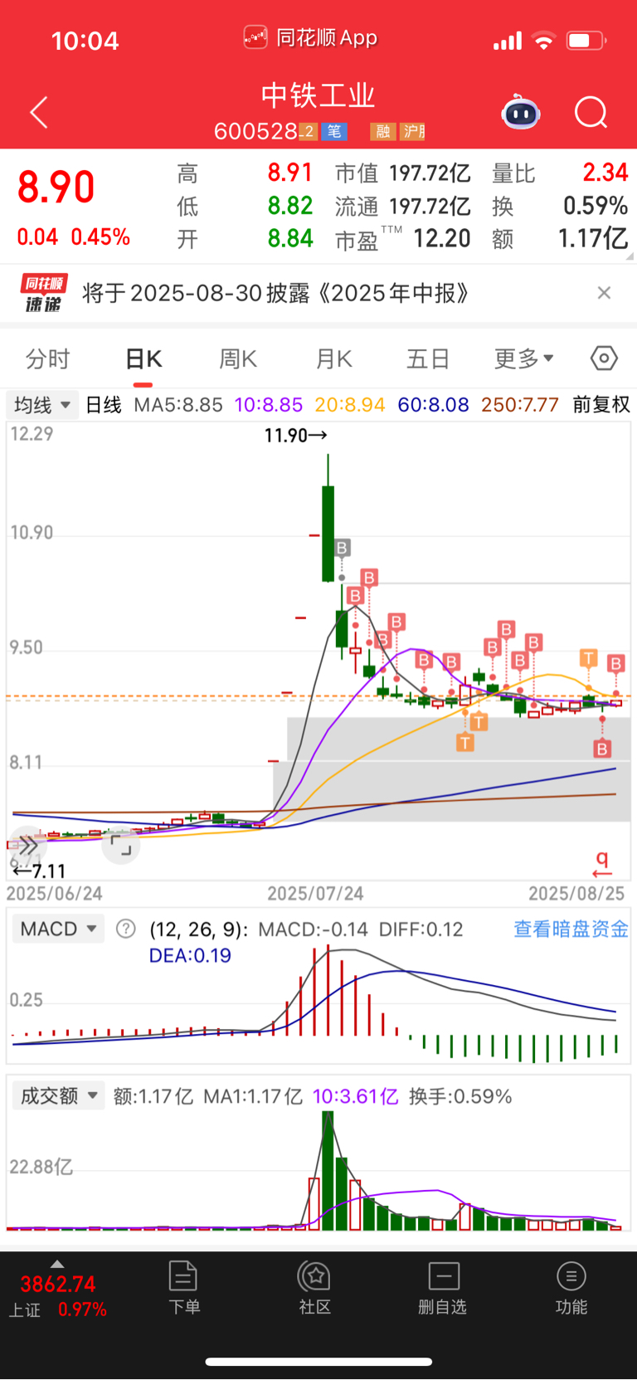Tap the 融 margin trading badge
This screenshot has height=1380, width=637.
(382, 131)
